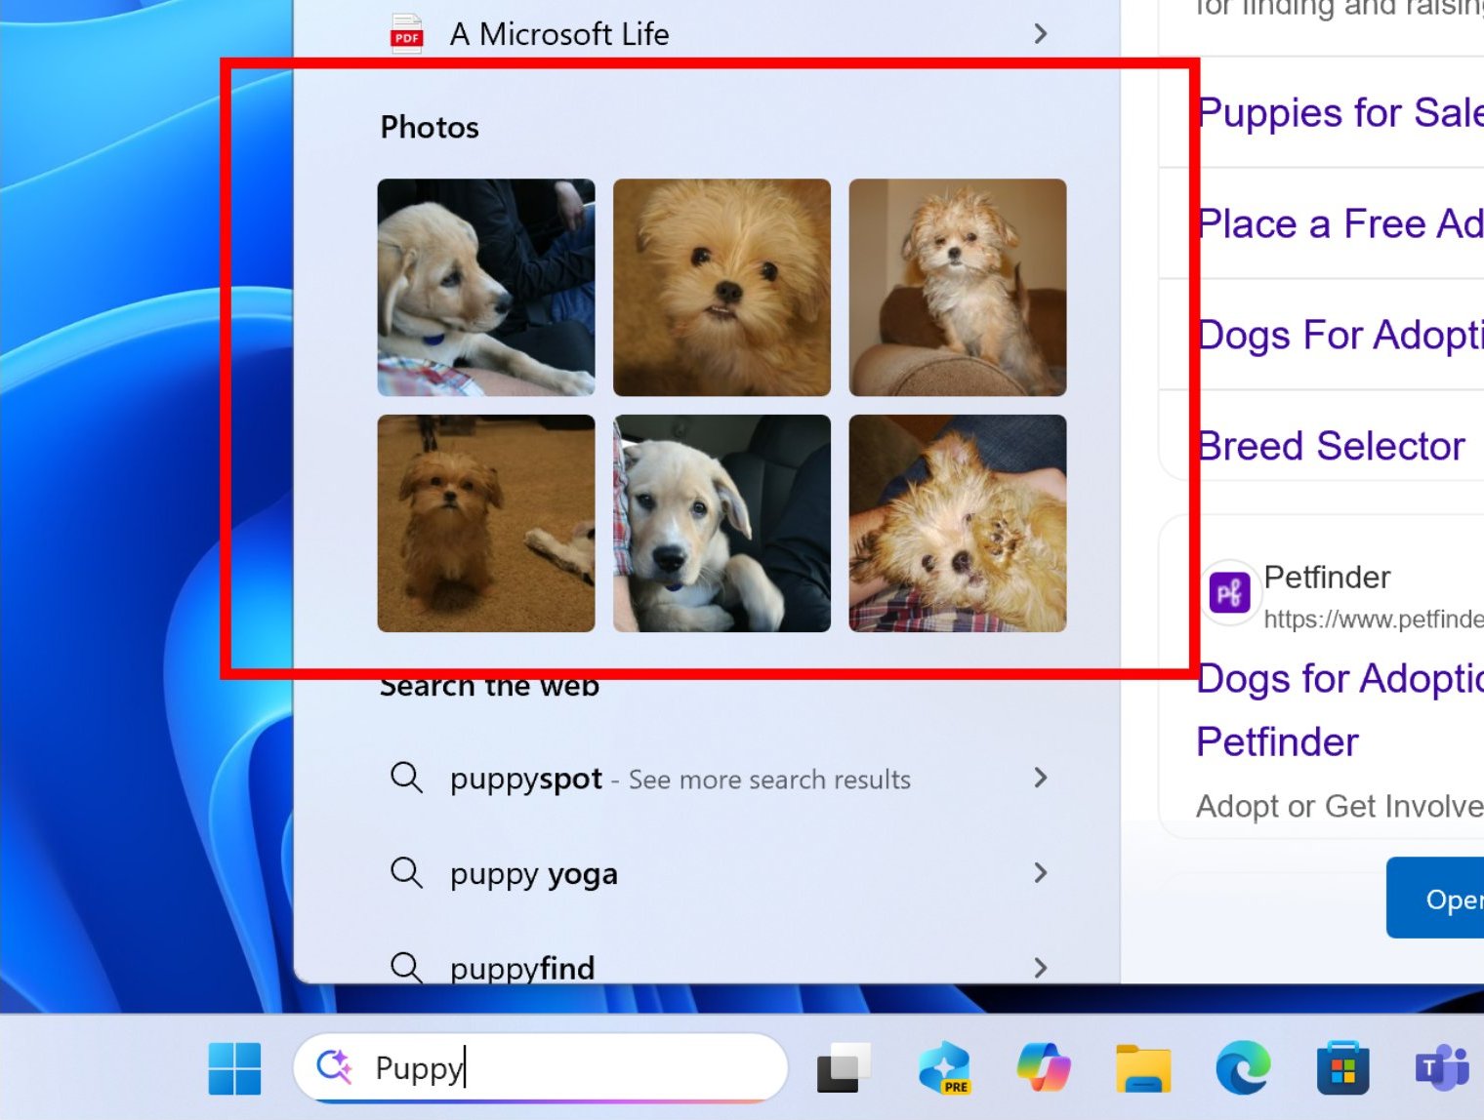Expand the puppyspot search suggestion
The image size is (1484, 1120).
(1041, 779)
